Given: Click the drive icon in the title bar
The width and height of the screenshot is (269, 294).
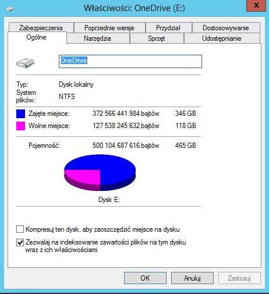Looking at the screenshot, I should point(10,9).
